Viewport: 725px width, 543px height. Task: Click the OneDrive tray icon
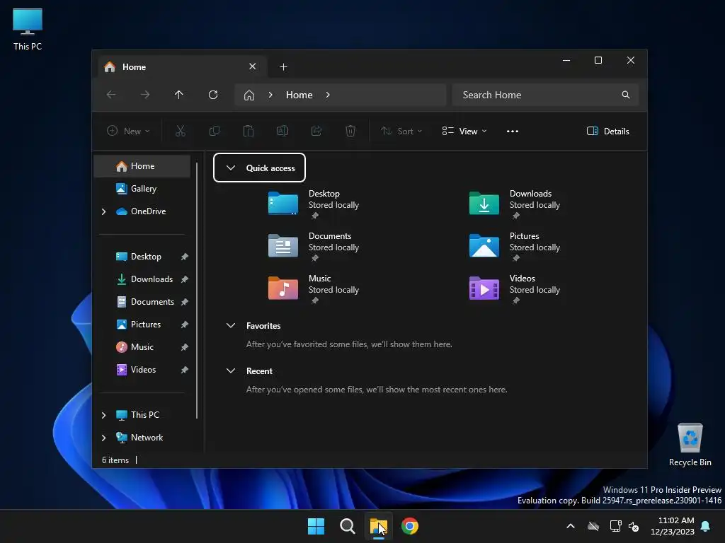(x=593, y=526)
